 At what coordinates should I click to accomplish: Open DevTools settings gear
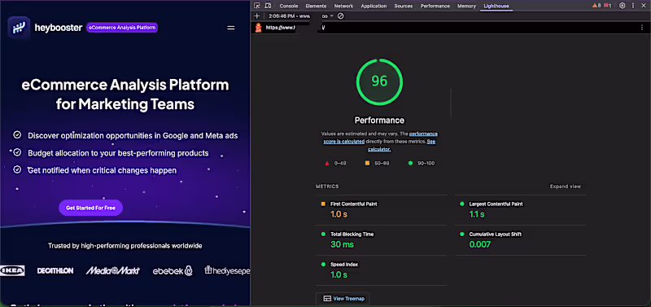(x=622, y=6)
